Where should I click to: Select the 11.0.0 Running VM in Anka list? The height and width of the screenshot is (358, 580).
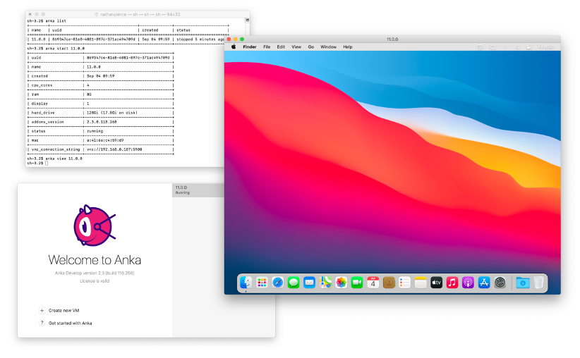click(198, 190)
